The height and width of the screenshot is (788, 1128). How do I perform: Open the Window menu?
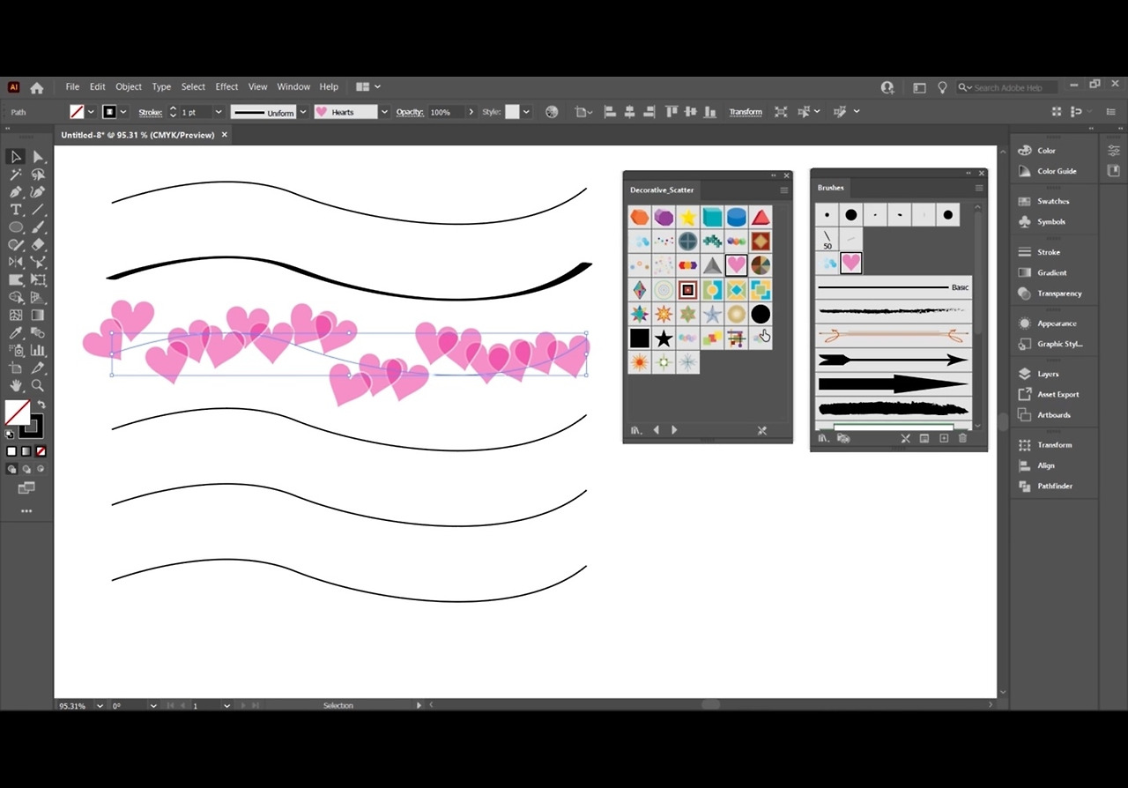pos(293,86)
